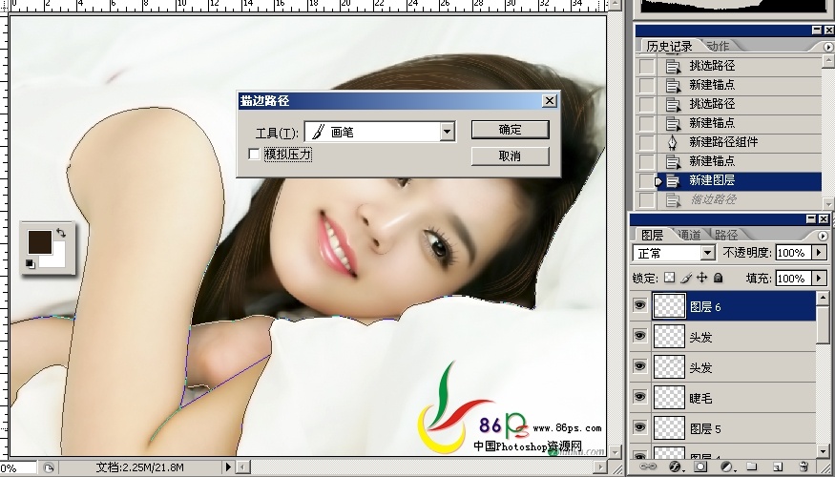Click the 不透明度 100% field
The width and height of the screenshot is (835, 477).
pyautogui.click(x=794, y=253)
